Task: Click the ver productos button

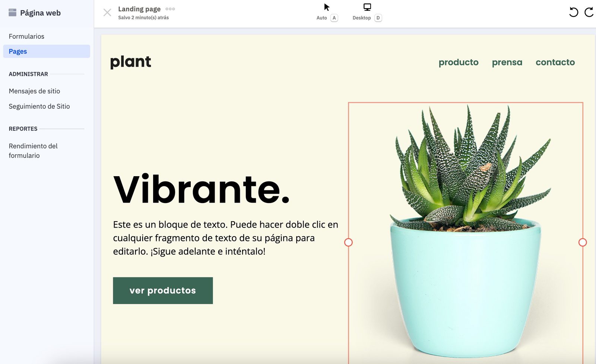Action: click(x=163, y=290)
